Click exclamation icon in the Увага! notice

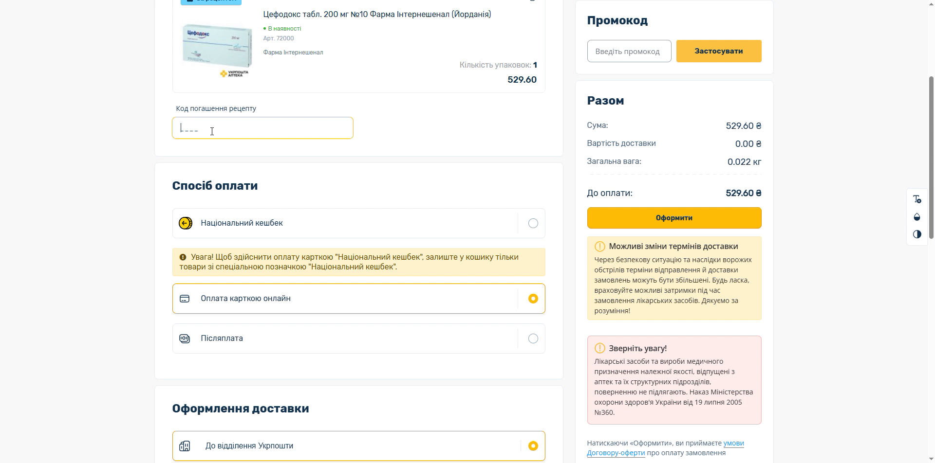(183, 257)
